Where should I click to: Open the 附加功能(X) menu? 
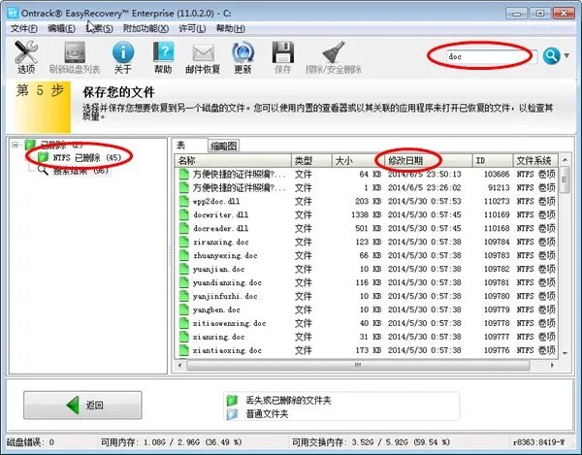click(x=145, y=28)
